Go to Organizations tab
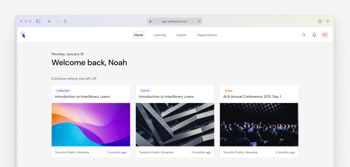The image size is (350, 167). pos(207,35)
